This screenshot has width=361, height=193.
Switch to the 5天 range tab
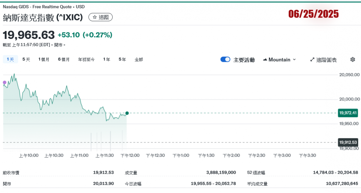(x=26, y=59)
